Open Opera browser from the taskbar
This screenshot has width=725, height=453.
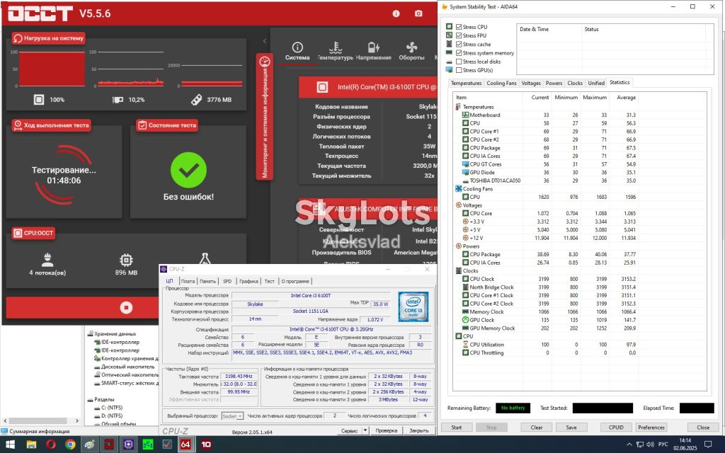(51, 445)
